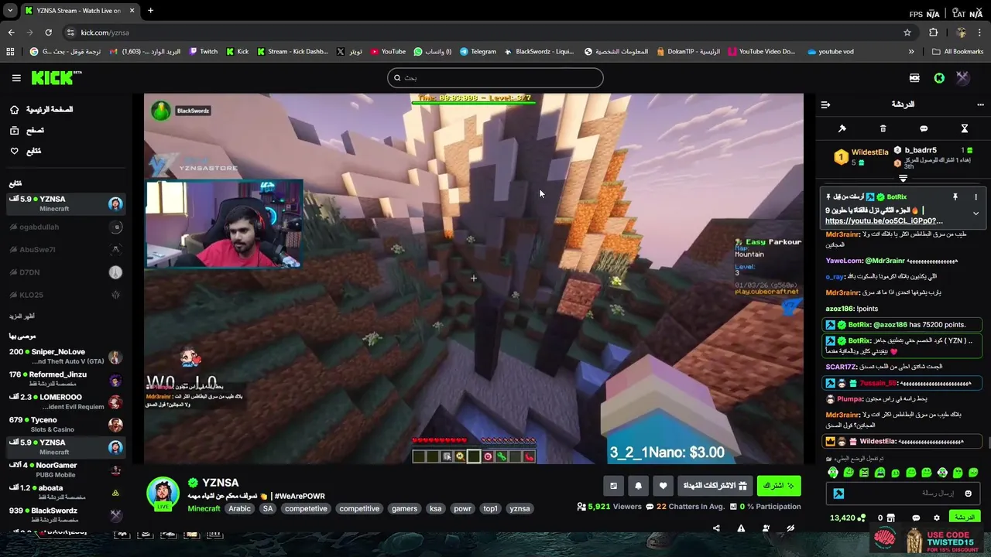Open pinned message three-dots menu
The height and width of the screenshot is (557, 991).
(x=976, y=197)
